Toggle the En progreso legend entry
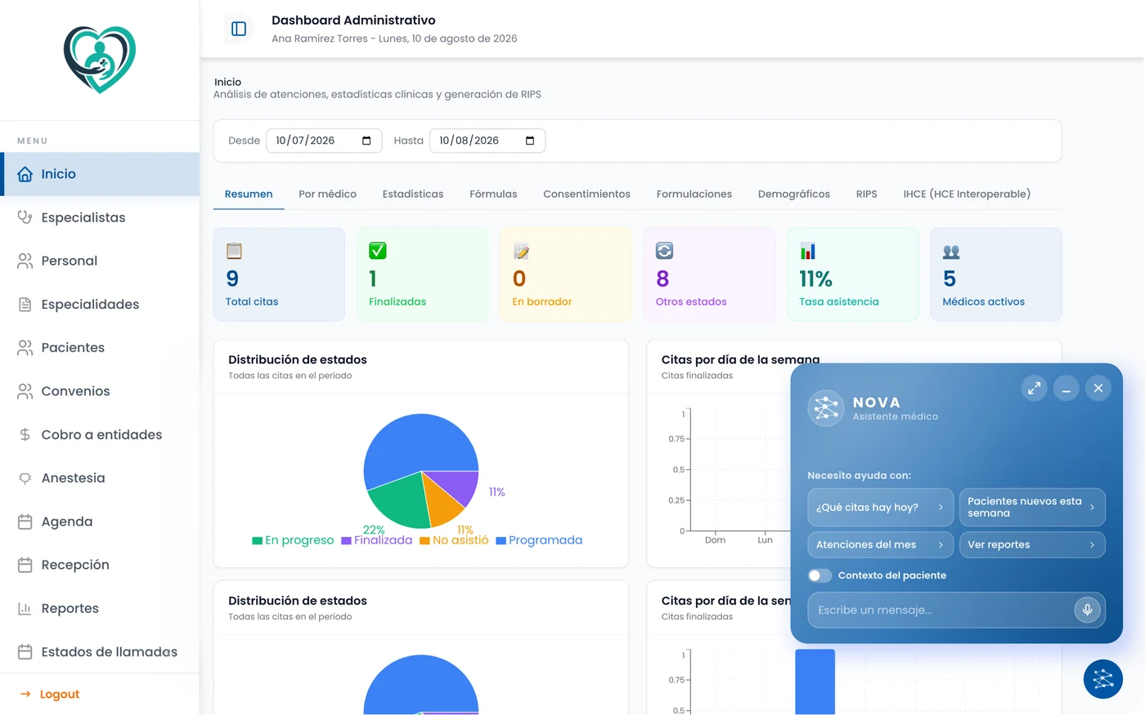The width and height of the screenshot is (1145, 715). pyautogui.click(x=293, y=540)
